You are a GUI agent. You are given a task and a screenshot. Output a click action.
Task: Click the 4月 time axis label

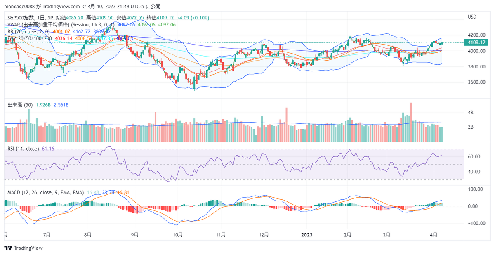433,235
